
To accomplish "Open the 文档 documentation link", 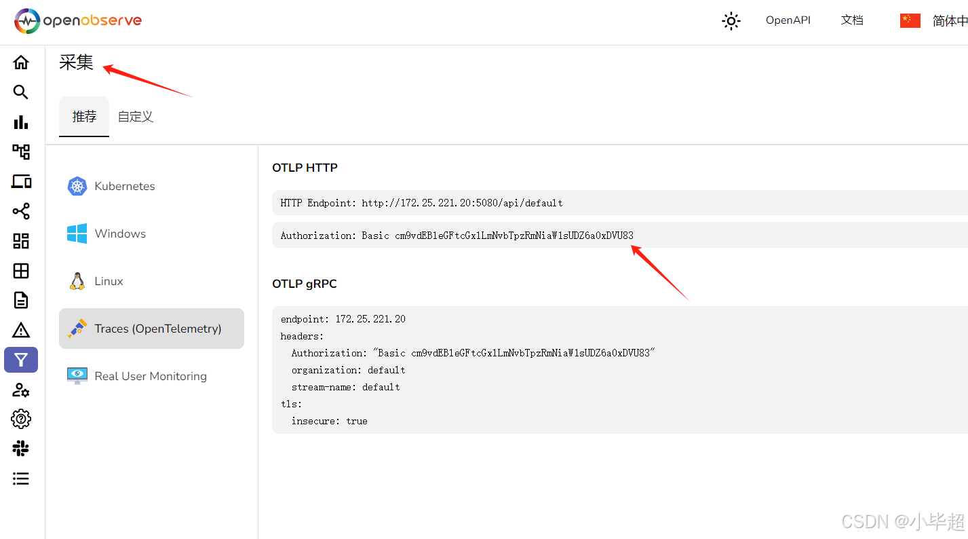I will (x=852, y=20).
